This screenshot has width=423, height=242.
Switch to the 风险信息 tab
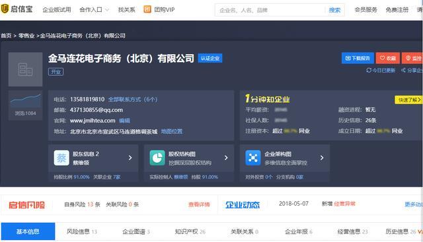[82, 231]
